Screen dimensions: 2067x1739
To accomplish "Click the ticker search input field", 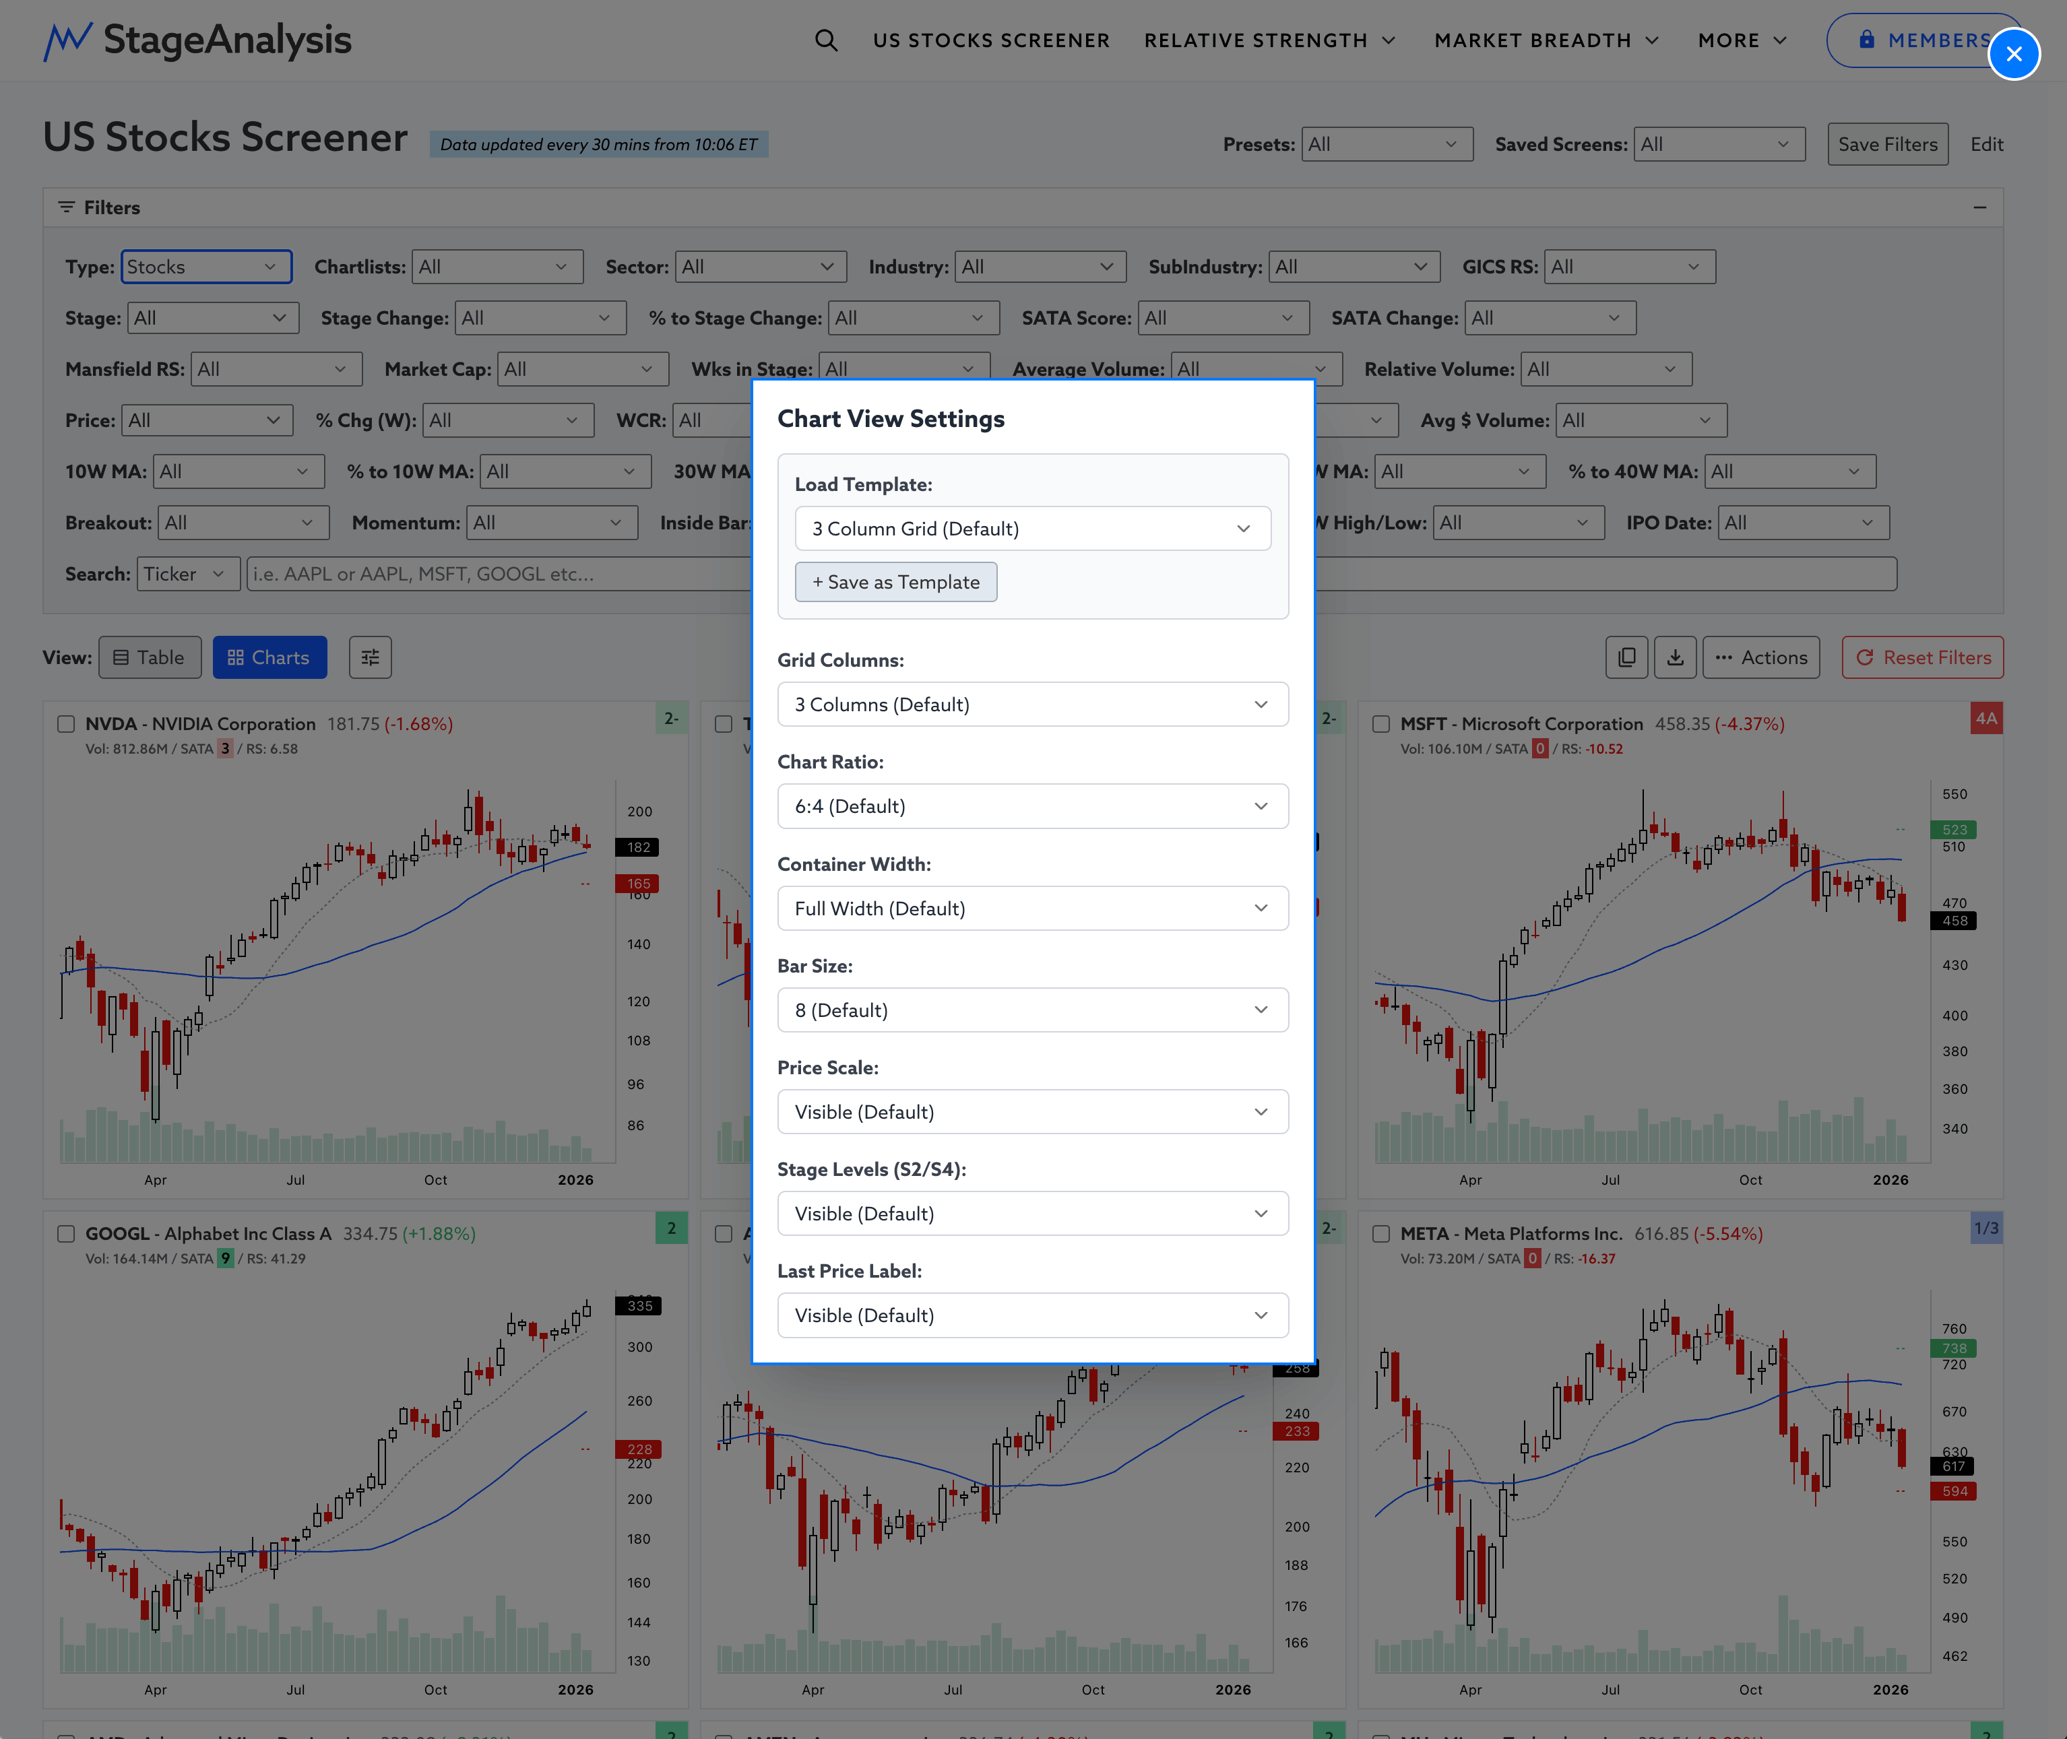I will click(498, 574).
